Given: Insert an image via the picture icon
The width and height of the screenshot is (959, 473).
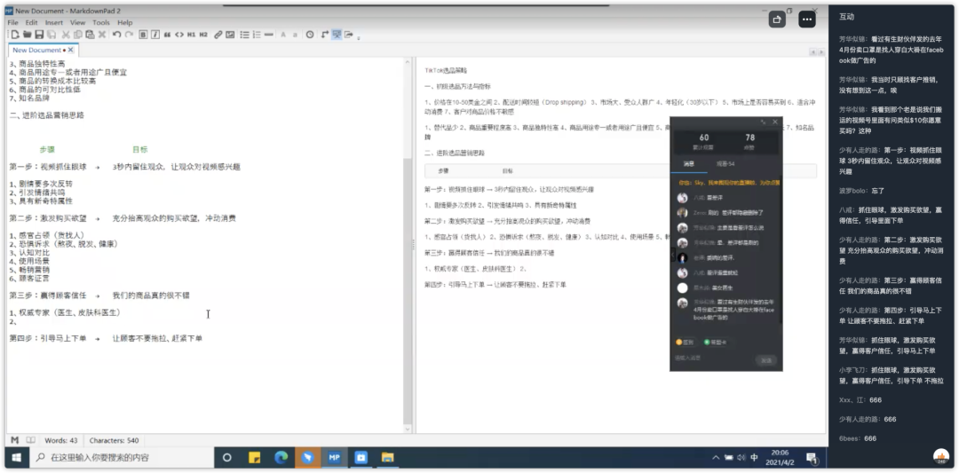Looking at the screenshot, I should [x=230, y=35].
